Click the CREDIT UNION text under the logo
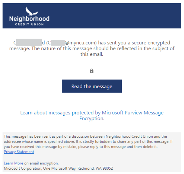This screenshot has width=184, height=174. [30, 24]
